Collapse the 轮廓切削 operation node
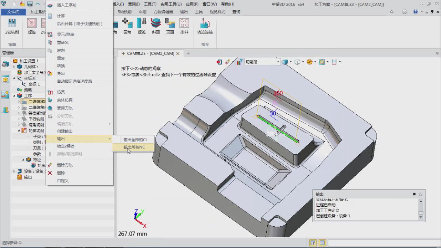This screenshot has height=248, width=441. (x=19, y=131)
